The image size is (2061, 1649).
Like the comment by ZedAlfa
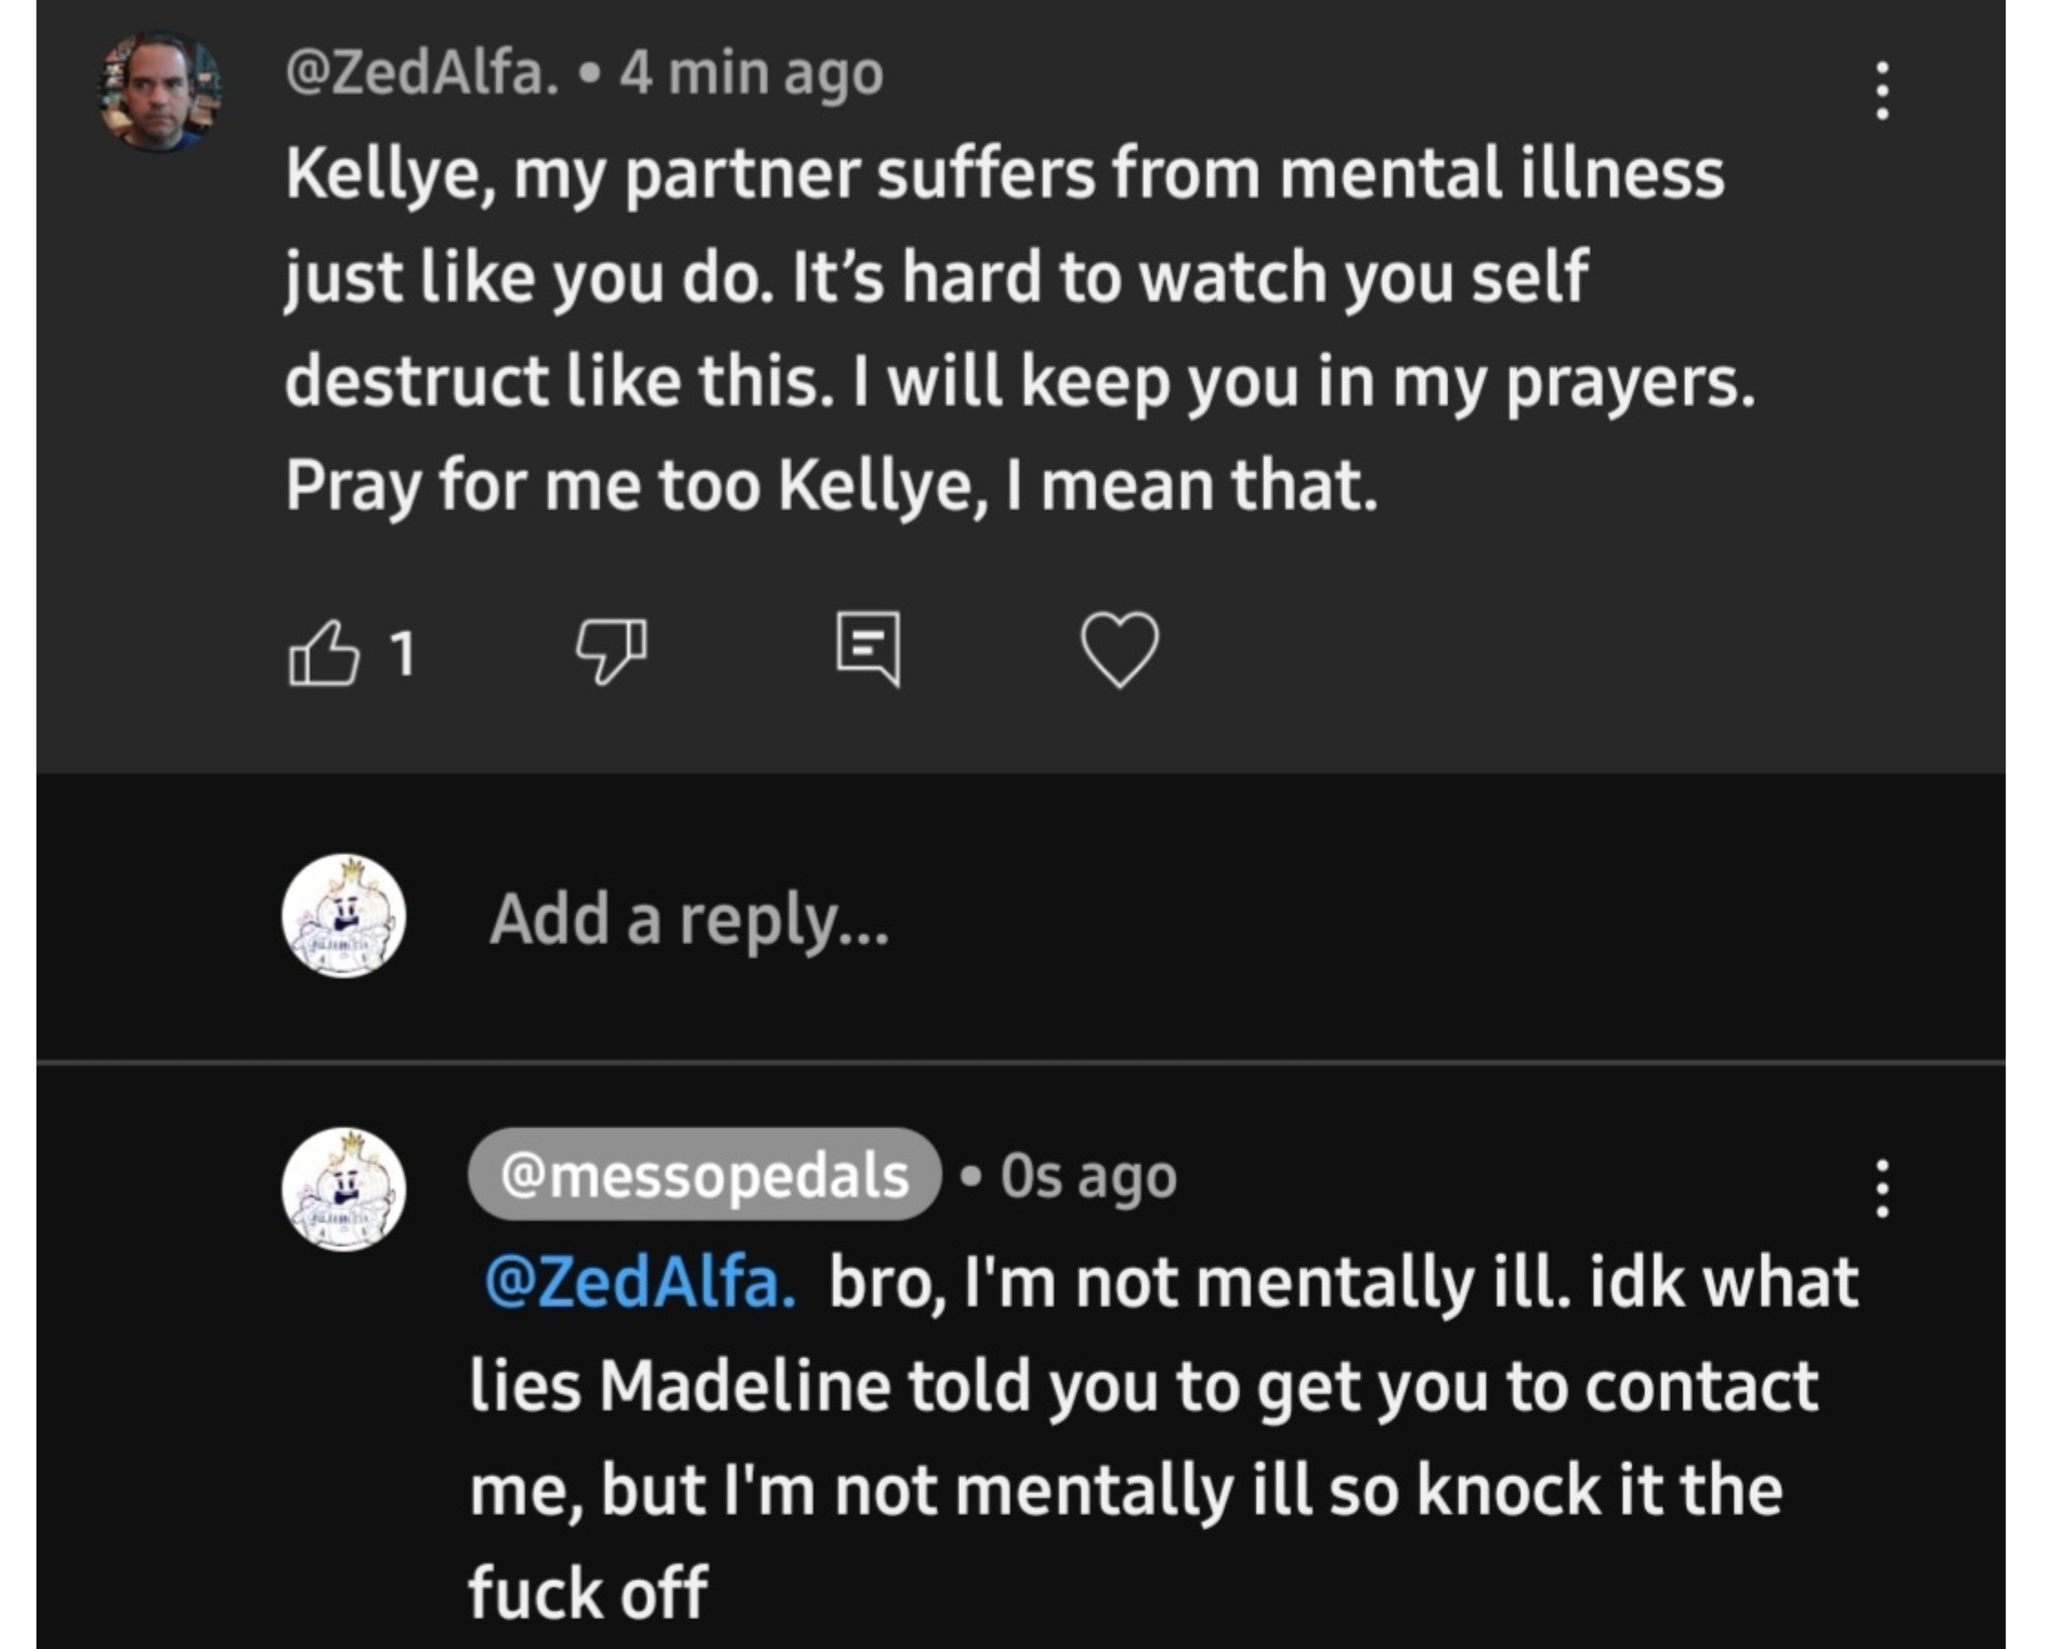point(323,653)
